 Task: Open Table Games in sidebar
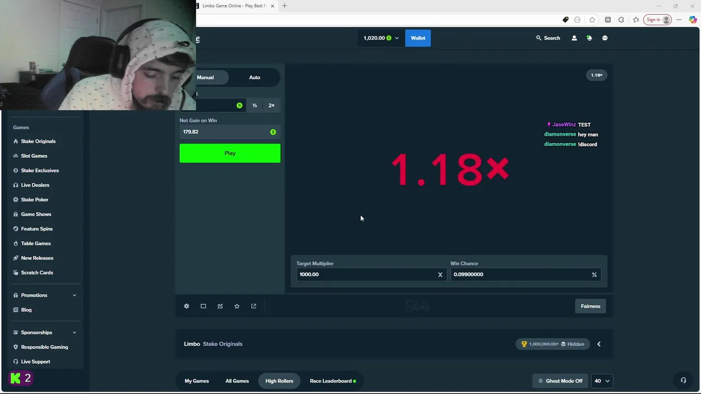36,244
